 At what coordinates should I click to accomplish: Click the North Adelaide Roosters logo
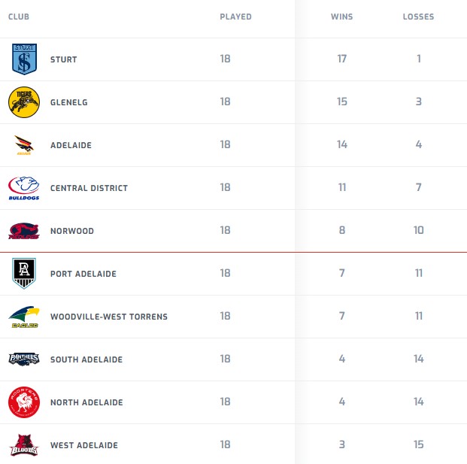tap(24, 402)
